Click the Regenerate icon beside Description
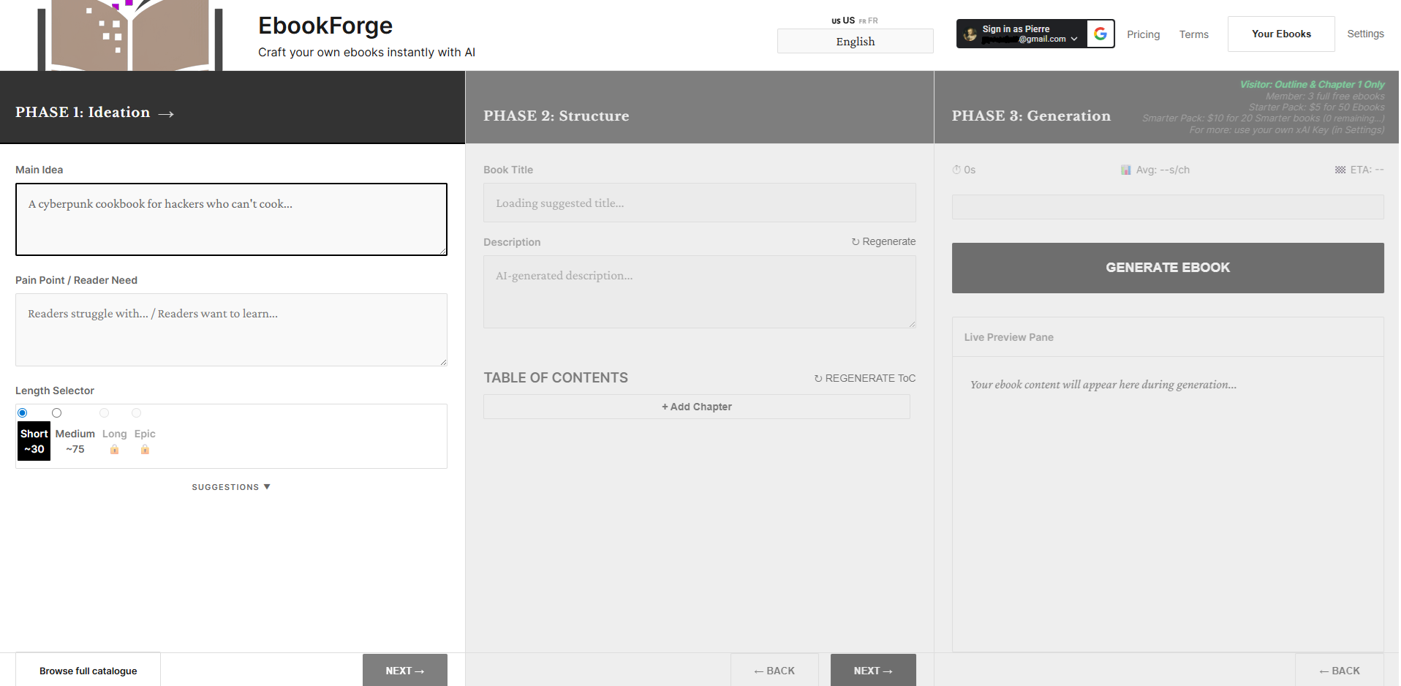Viewport: 1401px width, 686px height. 856,241
